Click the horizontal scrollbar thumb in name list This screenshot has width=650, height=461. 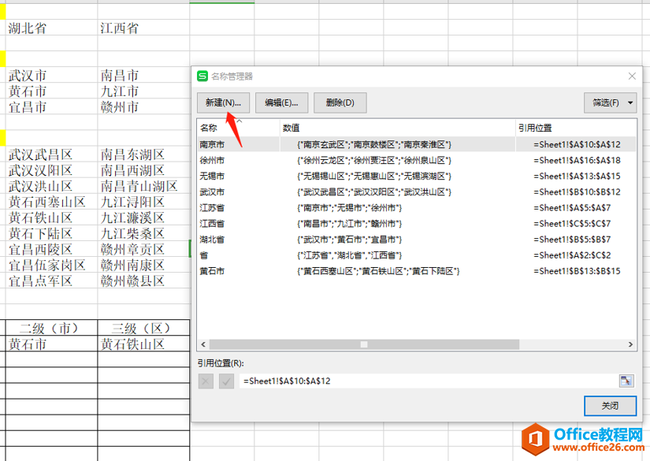(364, 344)
